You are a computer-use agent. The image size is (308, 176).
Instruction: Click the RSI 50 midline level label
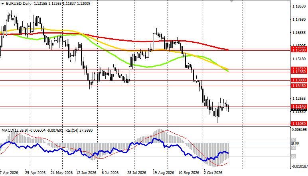(x=293, y=148)
